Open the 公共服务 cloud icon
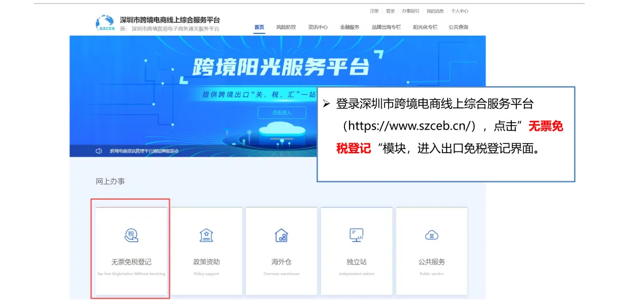Image resolution: width=619 pixels, height=300 pixels. [432, 236]
